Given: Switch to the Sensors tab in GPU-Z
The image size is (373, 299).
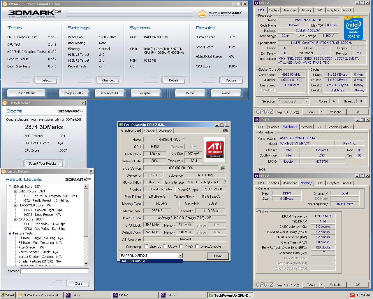Looking at the screenshot, I should (150, 131).
